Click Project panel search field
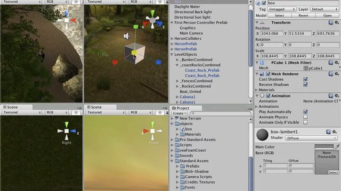This screenshot has height=191, width=341. [x=220, y=113]
